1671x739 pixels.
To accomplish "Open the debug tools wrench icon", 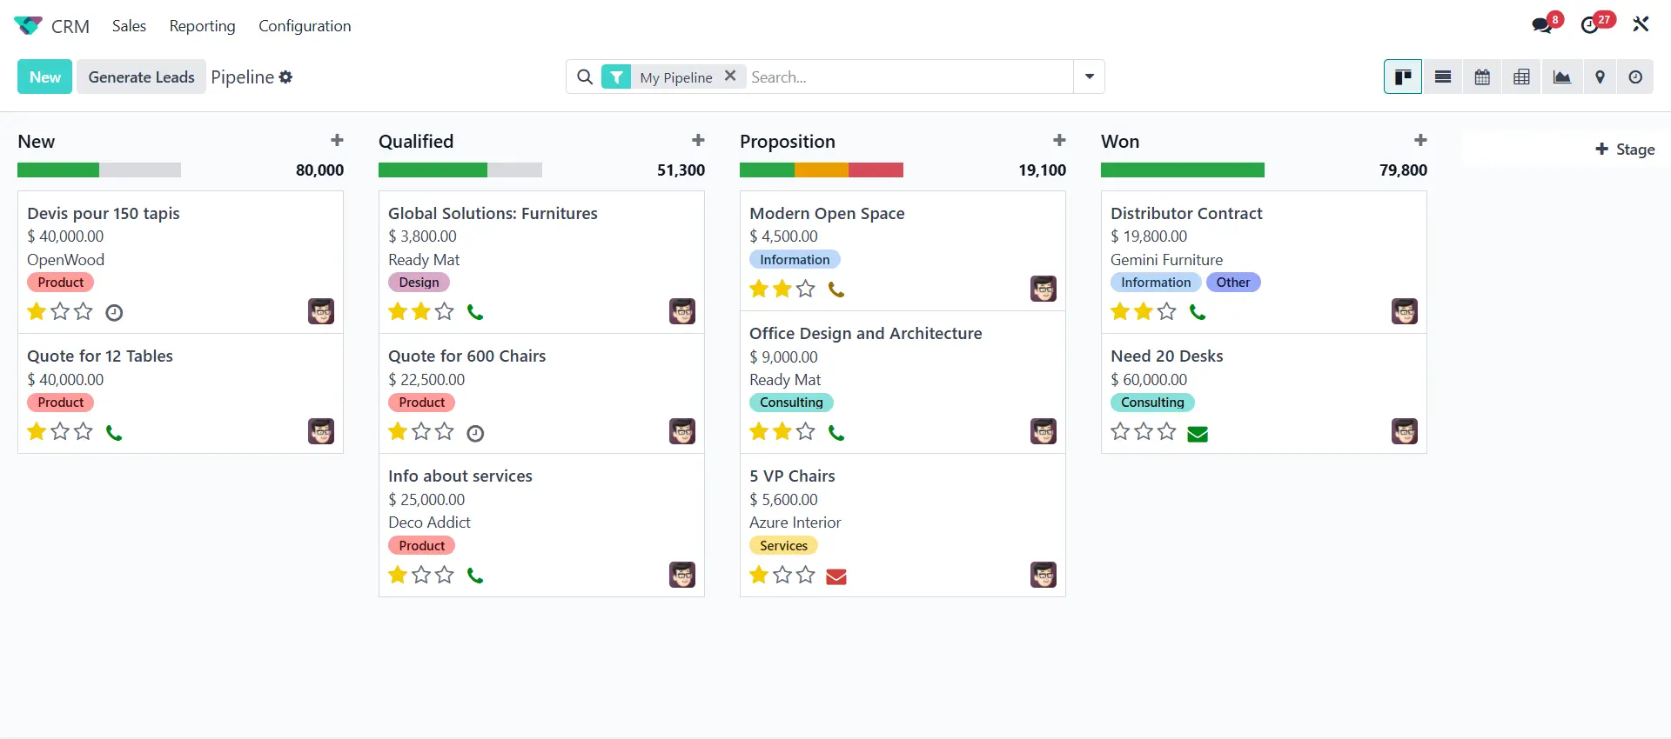I will tap(1641, 24).
